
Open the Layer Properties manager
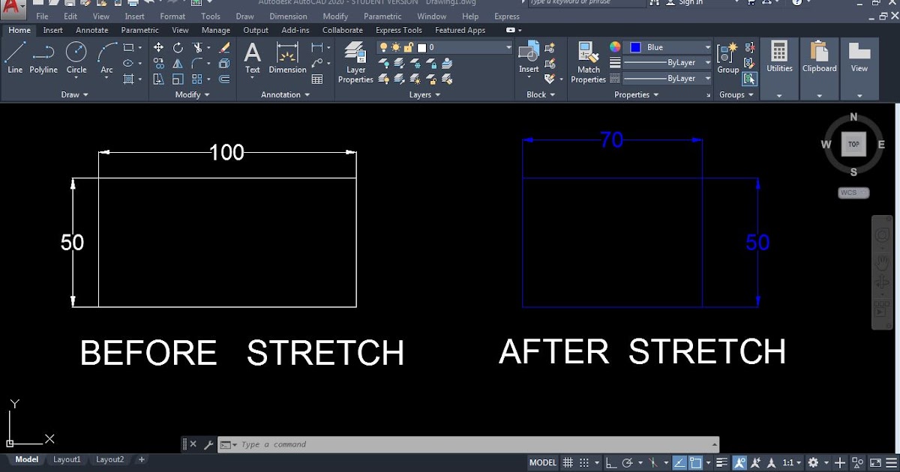point(355,60)
